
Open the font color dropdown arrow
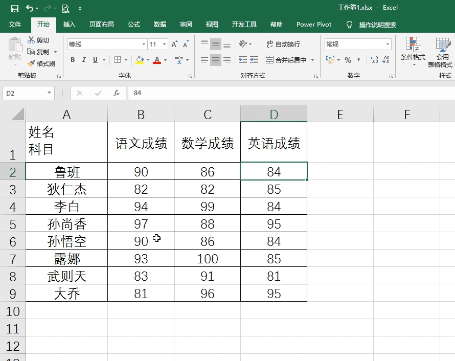166,60
